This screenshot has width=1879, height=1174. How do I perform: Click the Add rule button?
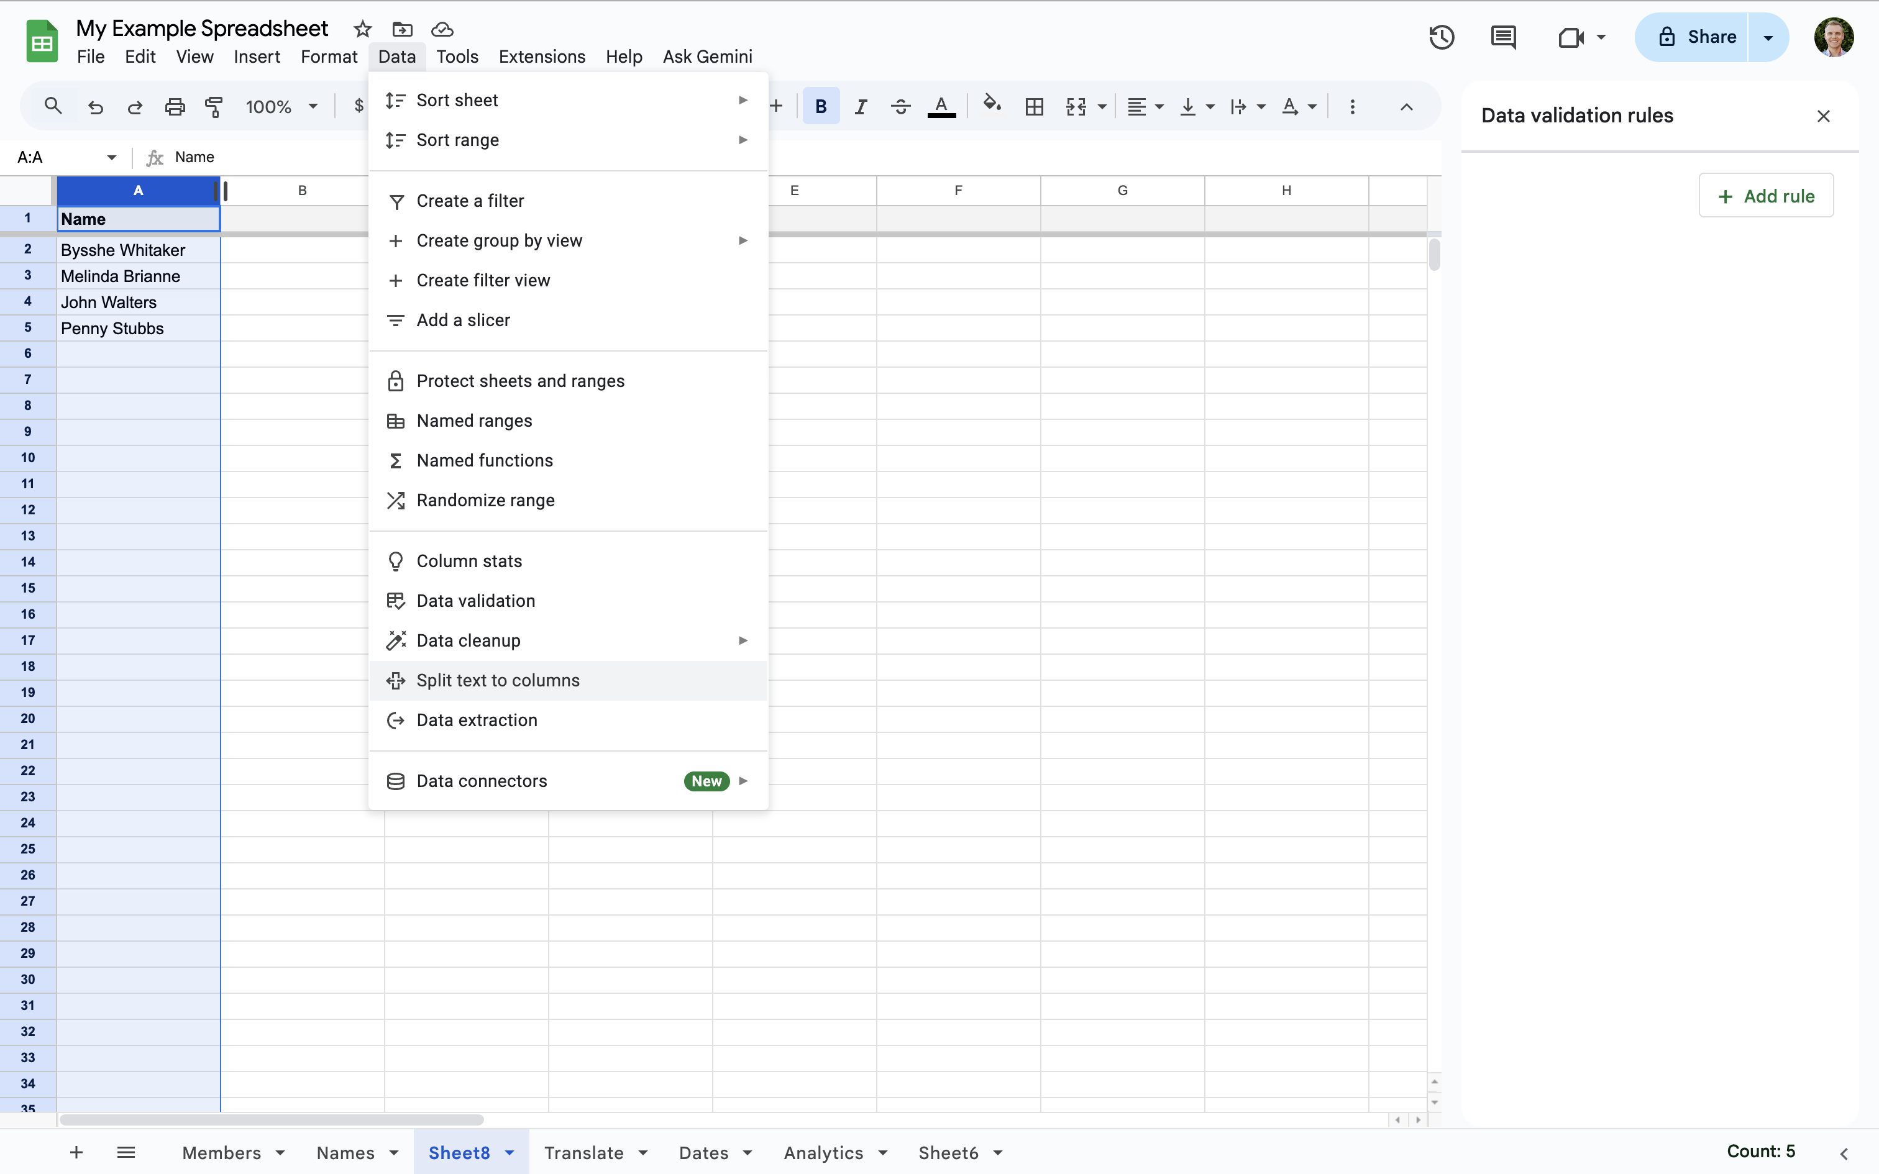click(x=1765, y=195)
